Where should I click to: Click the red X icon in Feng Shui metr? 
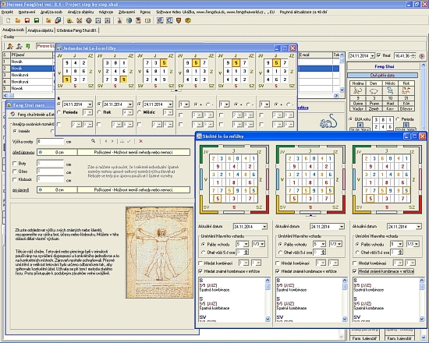point(141,141)
